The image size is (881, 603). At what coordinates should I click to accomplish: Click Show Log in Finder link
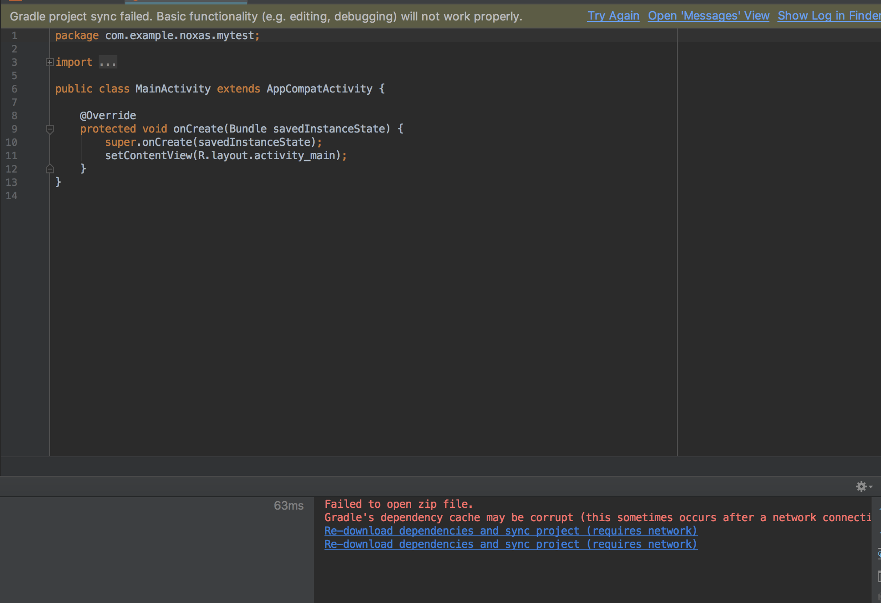(x=829, y=16)
